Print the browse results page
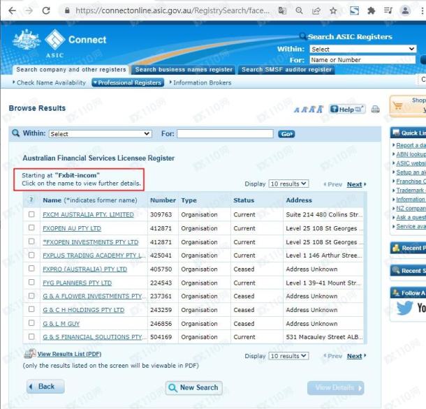 click(x=376, y=109)
